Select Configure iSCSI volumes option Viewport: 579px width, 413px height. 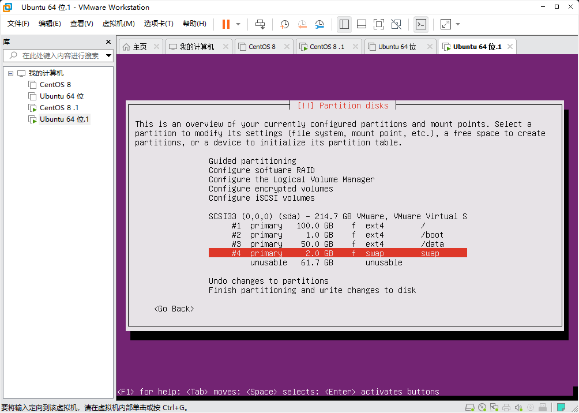(262, 198)
